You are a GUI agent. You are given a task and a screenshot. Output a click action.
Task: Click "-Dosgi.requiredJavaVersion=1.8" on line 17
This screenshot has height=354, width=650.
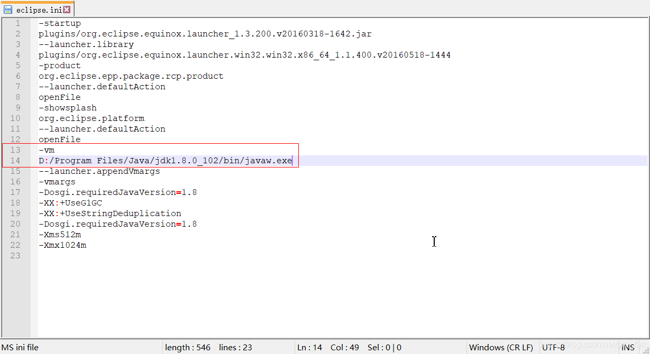118,192
